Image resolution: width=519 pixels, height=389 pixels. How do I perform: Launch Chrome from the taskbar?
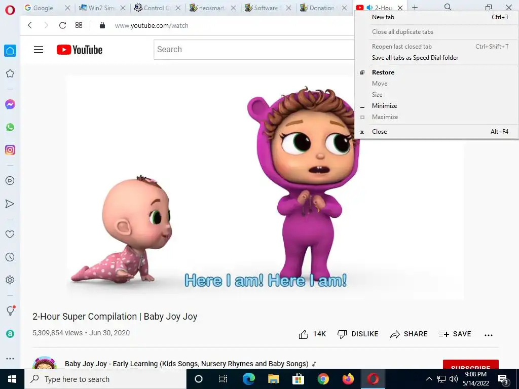click(323, 379)
